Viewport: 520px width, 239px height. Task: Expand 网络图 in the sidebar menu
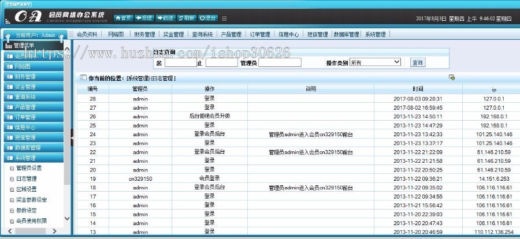34,66
